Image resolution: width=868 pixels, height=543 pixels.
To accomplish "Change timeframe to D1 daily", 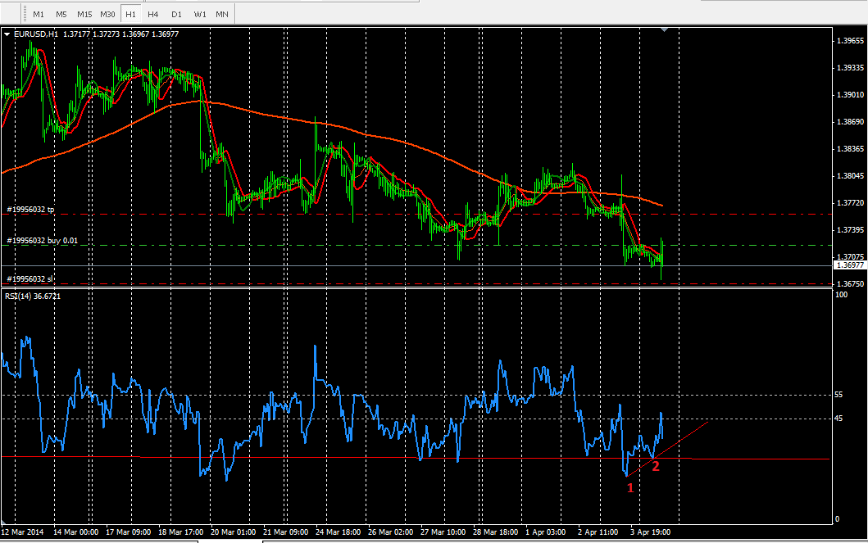I will [x=176, y=14].
